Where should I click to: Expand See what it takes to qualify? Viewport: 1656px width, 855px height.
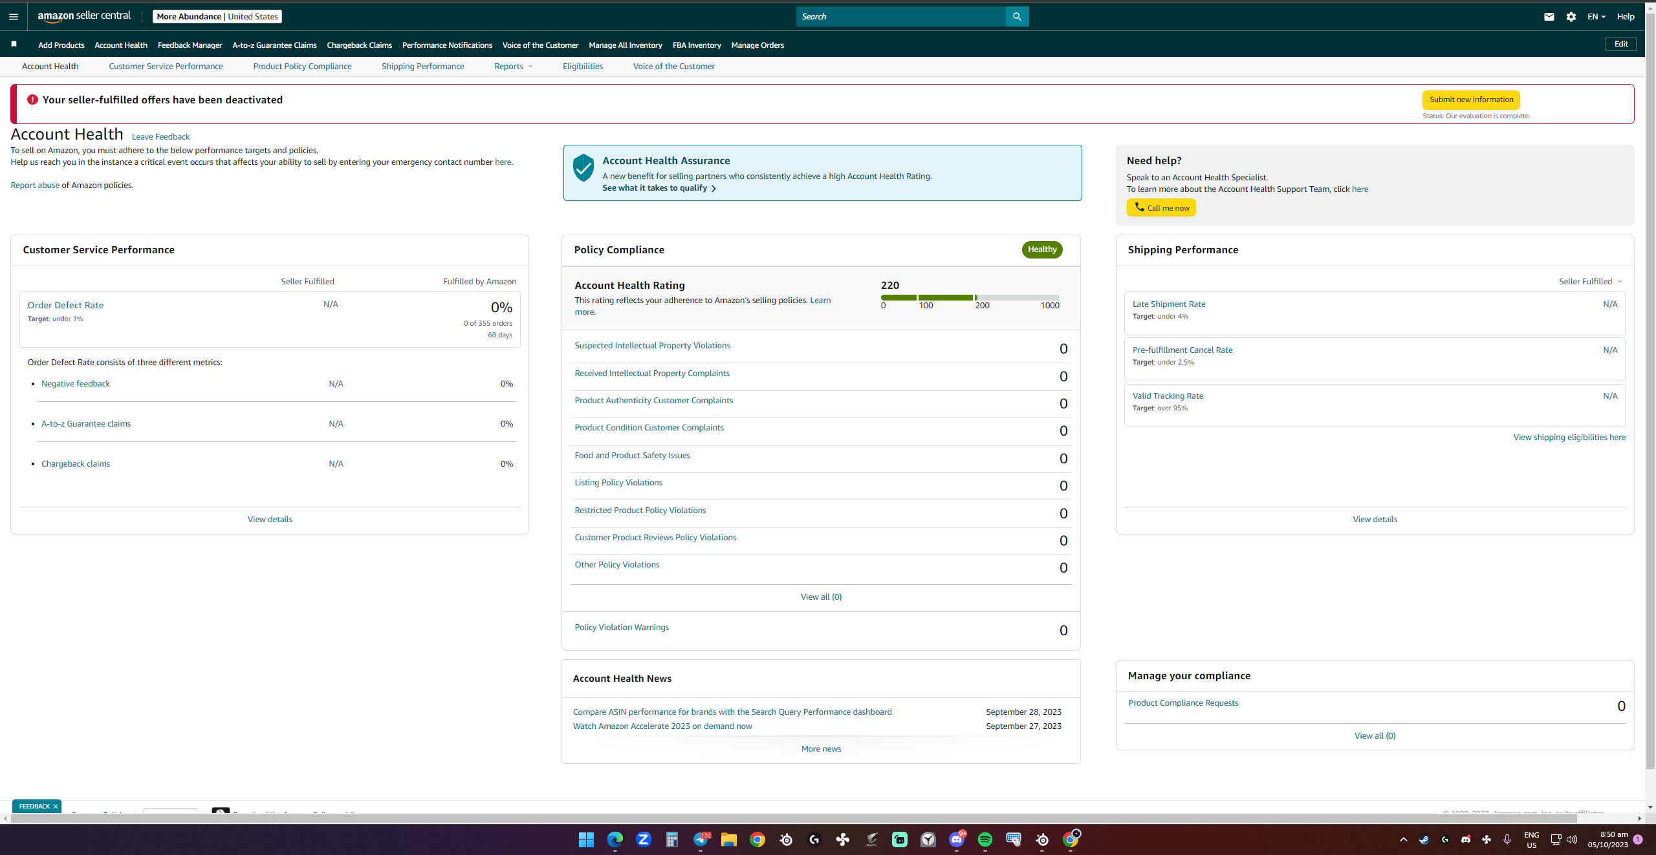[659, 188]
